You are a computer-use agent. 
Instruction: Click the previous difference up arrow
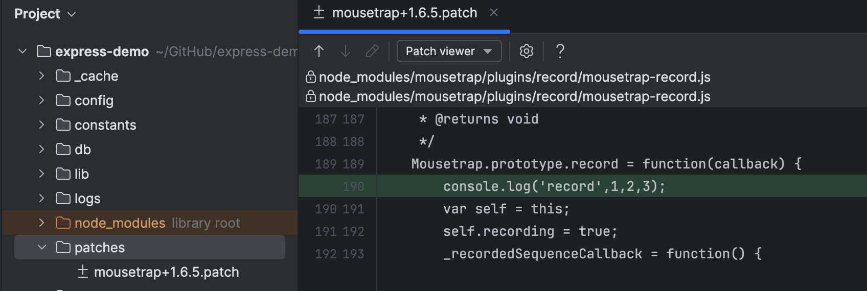(x=319, y=51)
